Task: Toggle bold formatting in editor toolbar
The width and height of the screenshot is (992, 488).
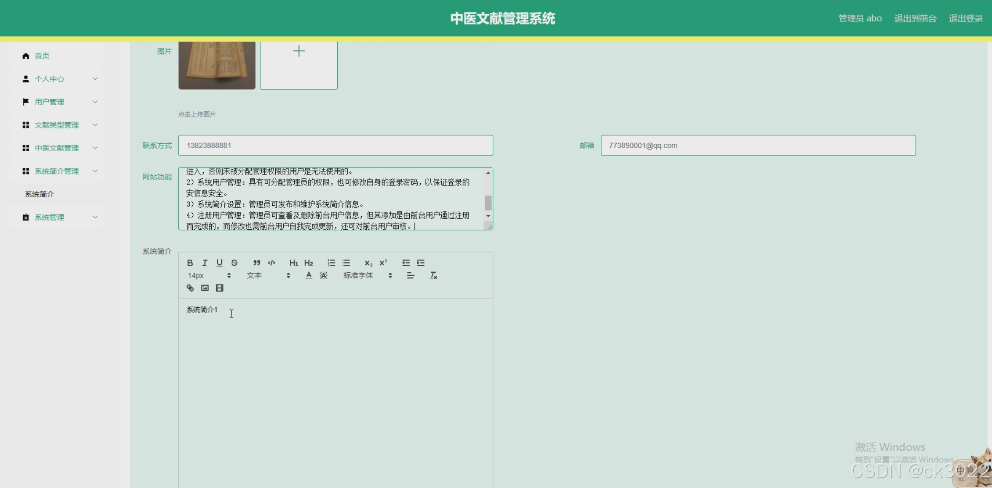Action: pos(190,263)
